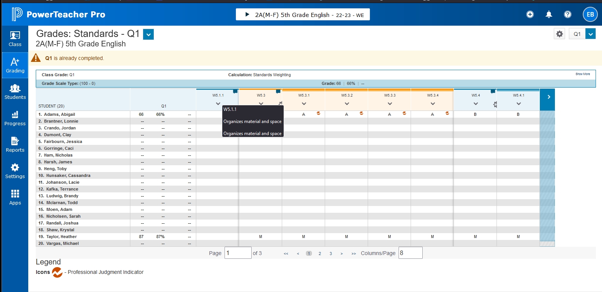Open the EB user account menu
The height and width of the screenshot is (292, 602).
click(x=590, y=14)
